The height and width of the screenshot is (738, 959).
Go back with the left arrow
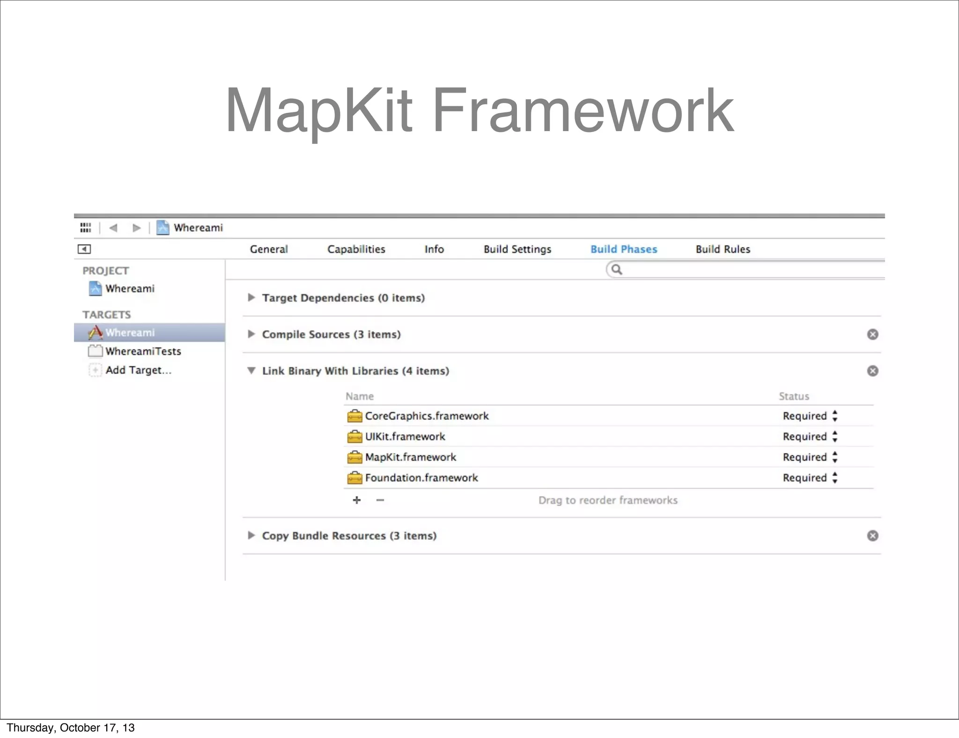click(113, 228)
